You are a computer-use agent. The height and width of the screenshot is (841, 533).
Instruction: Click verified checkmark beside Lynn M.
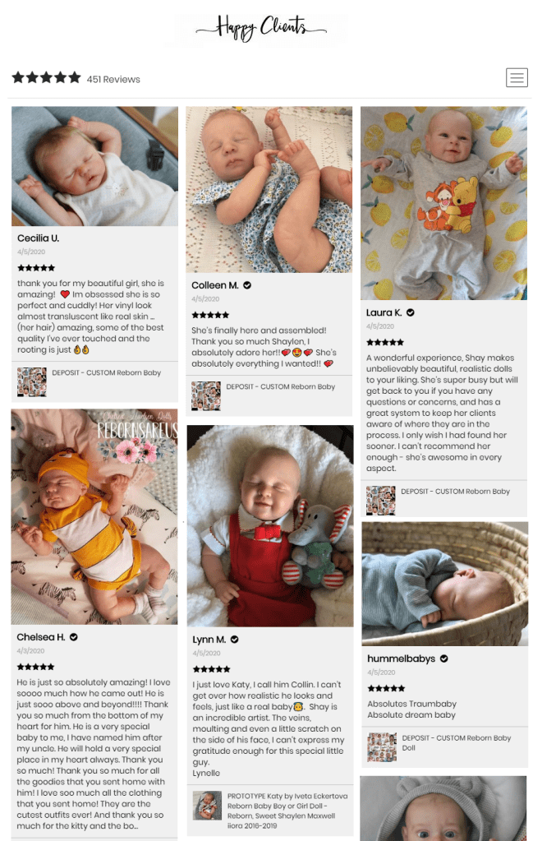(235, 640)
